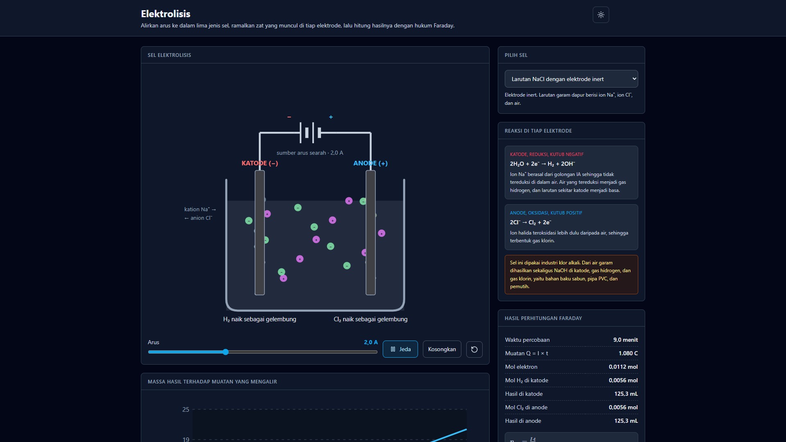The image size is (786, 442).
Task: Select the ANODE (+) label
Action: coord(370,163)
